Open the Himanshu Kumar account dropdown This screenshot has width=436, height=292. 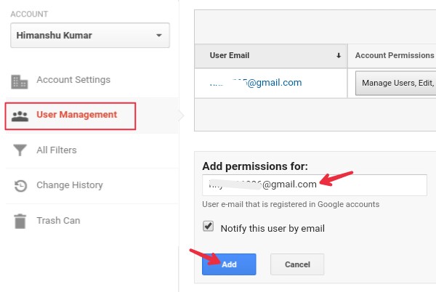90,36
